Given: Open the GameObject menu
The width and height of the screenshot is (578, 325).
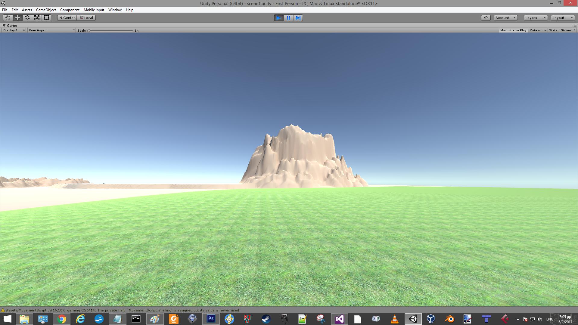Looking at the screenshot, I should pyautogui.click(x=46, y=10).
